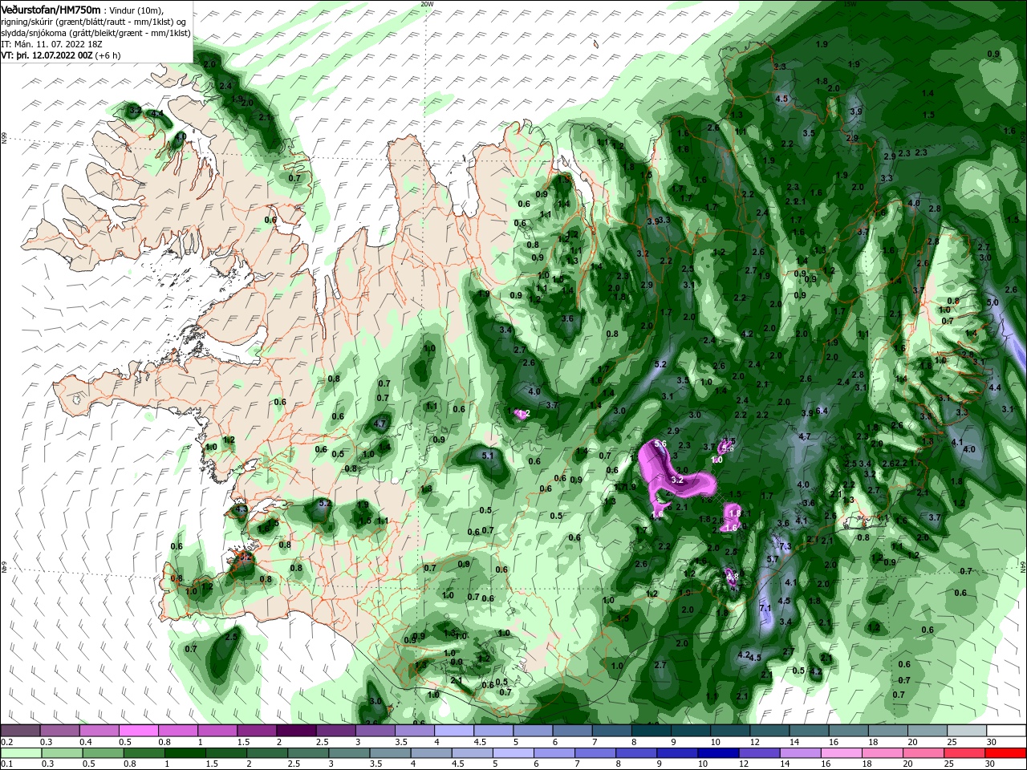The image size is (1027, 770).
Task: Select the bright red bottom-row swatch after 30
Action: pos(1006,753)
